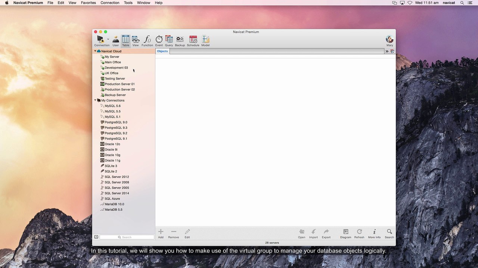This screenshot has height=268, width=478.
Task: Select PostgreSQL 9.3 connection
Action: [116, 128]
